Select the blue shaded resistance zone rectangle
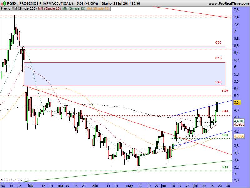The width and height of the screenshot is (250, 188). (125, 74)
